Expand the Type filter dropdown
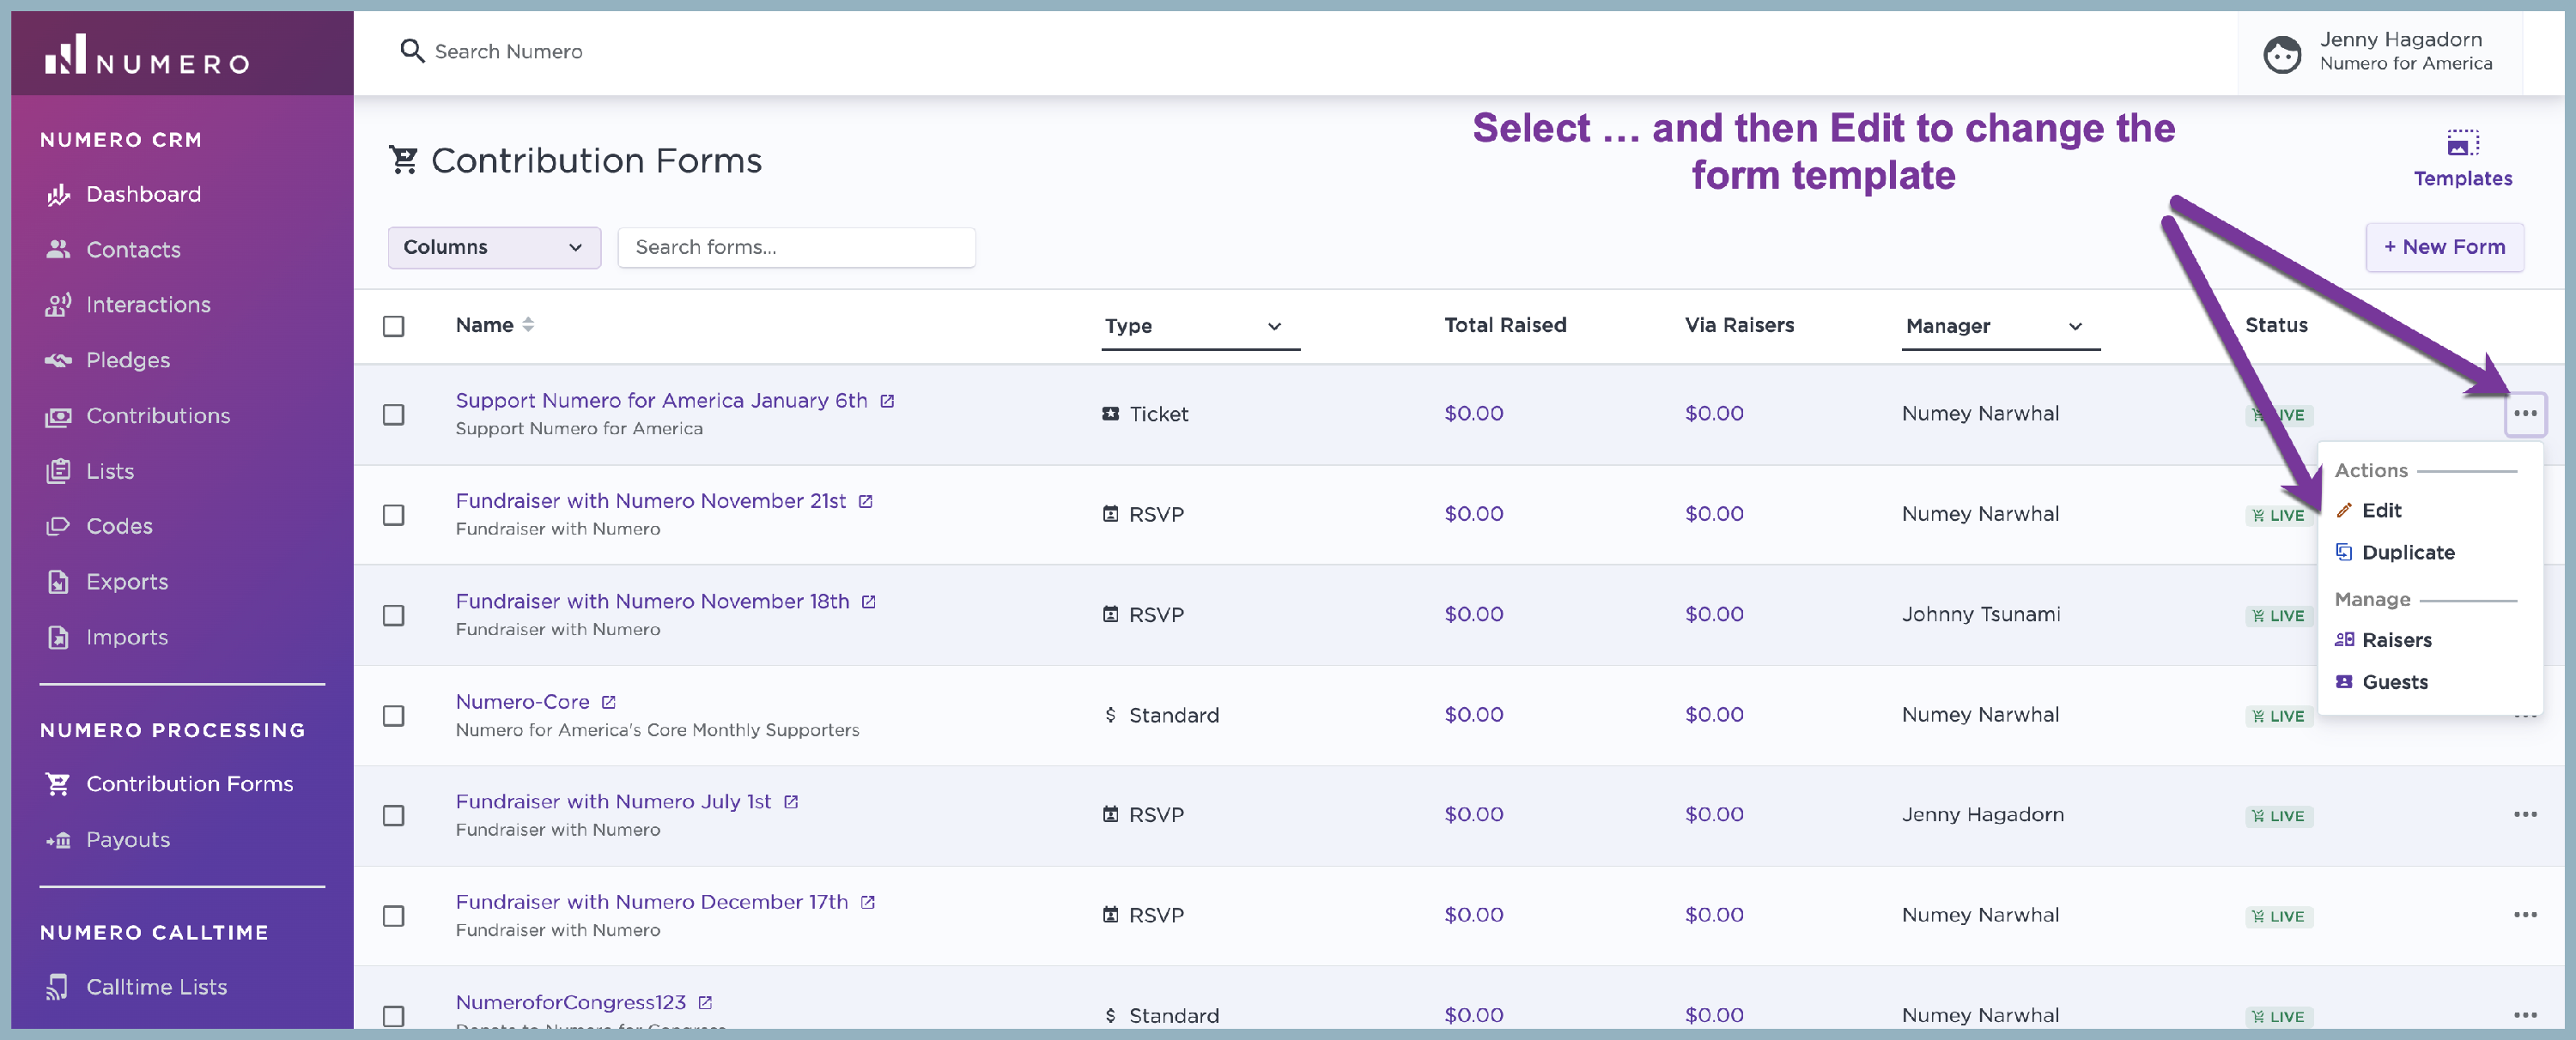The image size is (2576, 1040). click(x=1199, y=327)
